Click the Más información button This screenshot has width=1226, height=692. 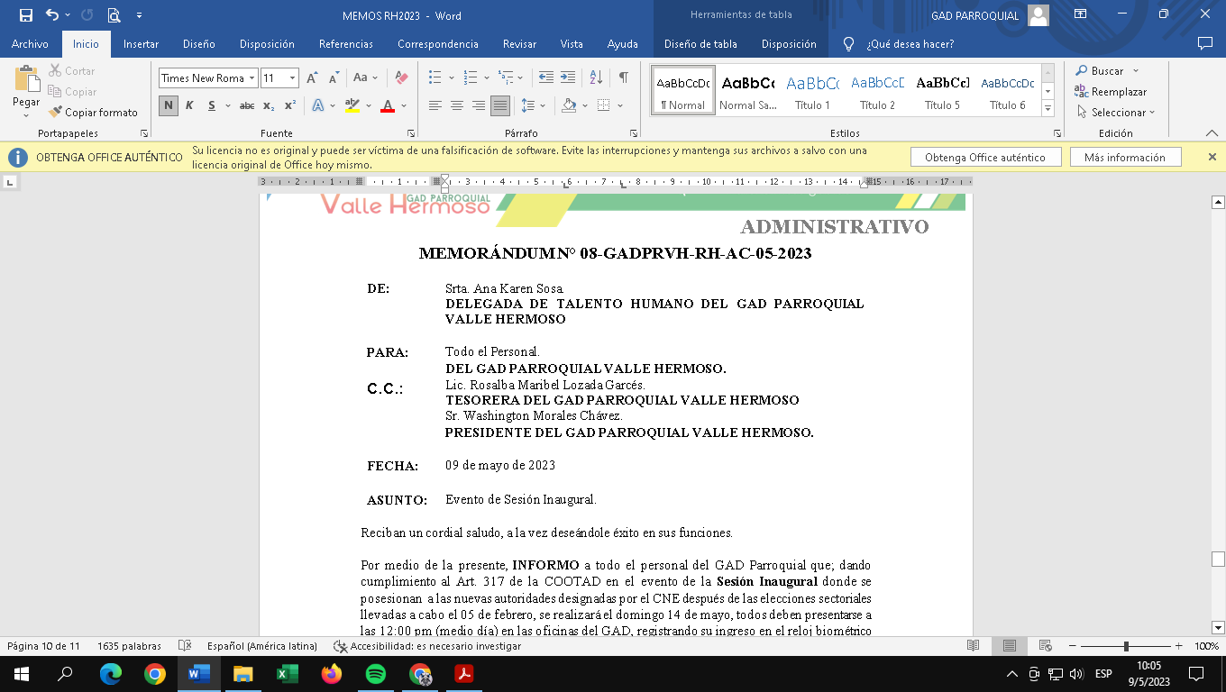pos(1124,158)
